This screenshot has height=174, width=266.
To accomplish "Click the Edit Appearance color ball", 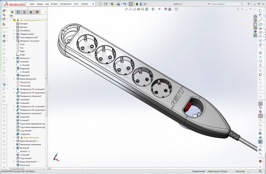I will point(166,9).
